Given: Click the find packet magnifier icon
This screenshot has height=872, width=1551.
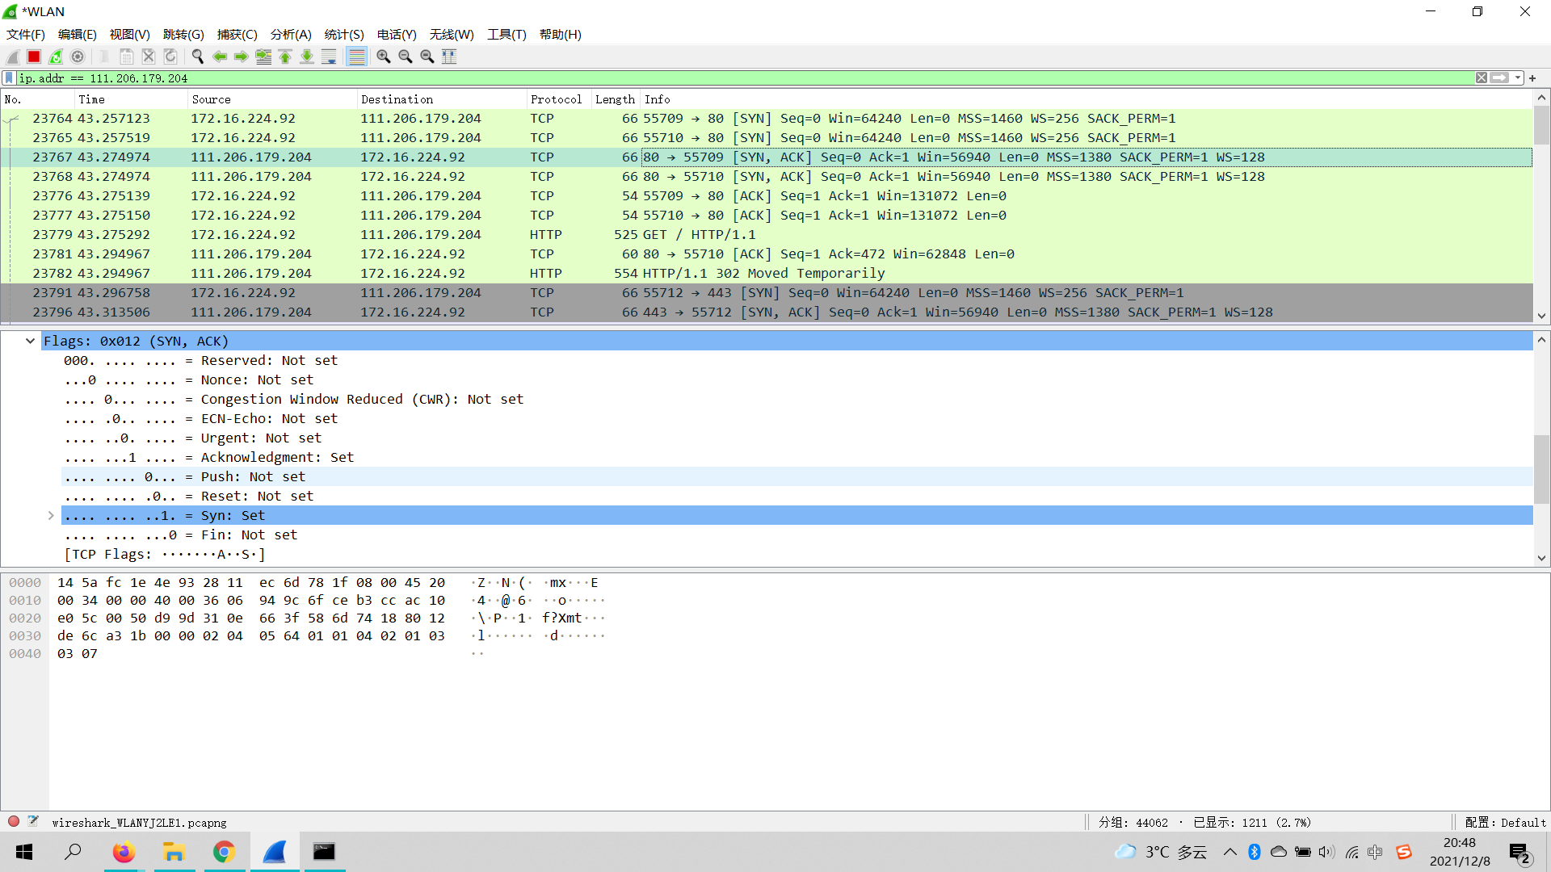Looking at the screenshot, I should 197,57.
